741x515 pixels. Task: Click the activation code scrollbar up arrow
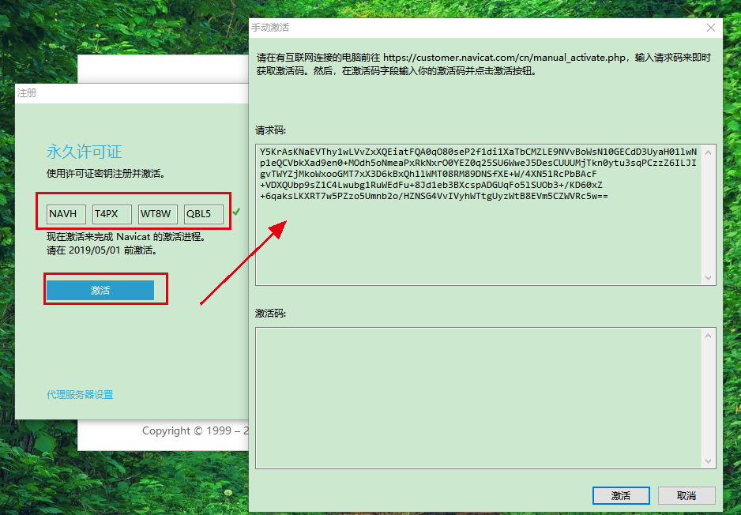tap(708, 336)
